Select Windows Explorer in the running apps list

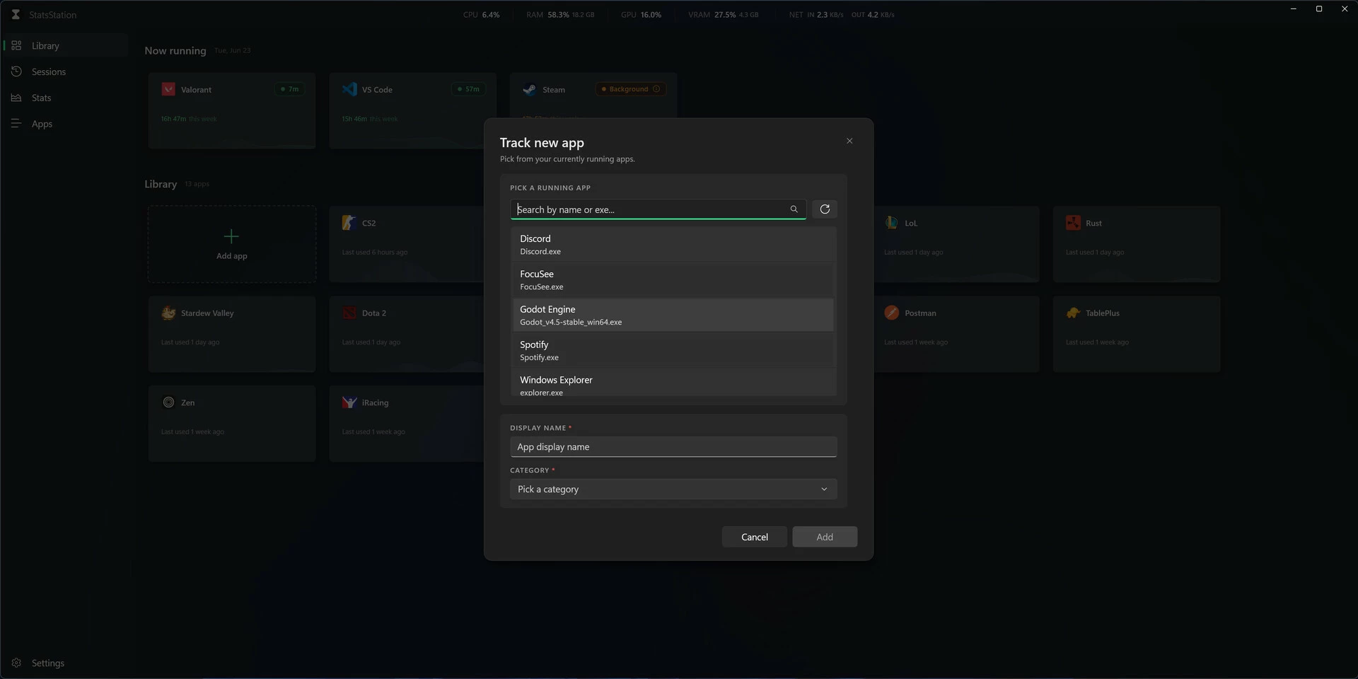tap(673, 383)
